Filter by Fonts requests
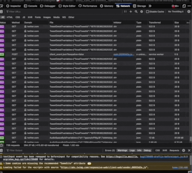Viewport: 192px width, 173px height. (x=38, y=17)
